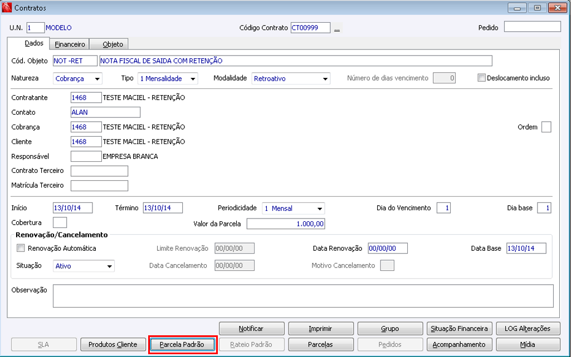Maximize the Contratos window
Image resolution: width=571 pixels, height=357 pixels.
pos(537,8)
